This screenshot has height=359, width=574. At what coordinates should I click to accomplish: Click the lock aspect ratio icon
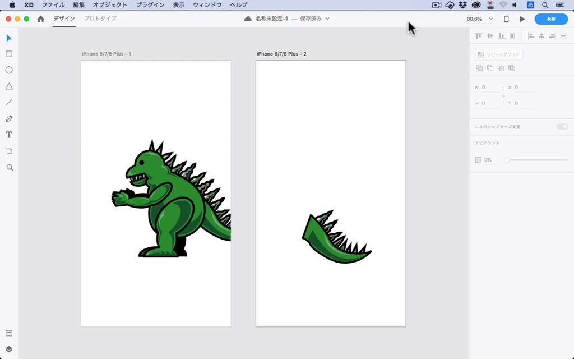click(503, 95)
